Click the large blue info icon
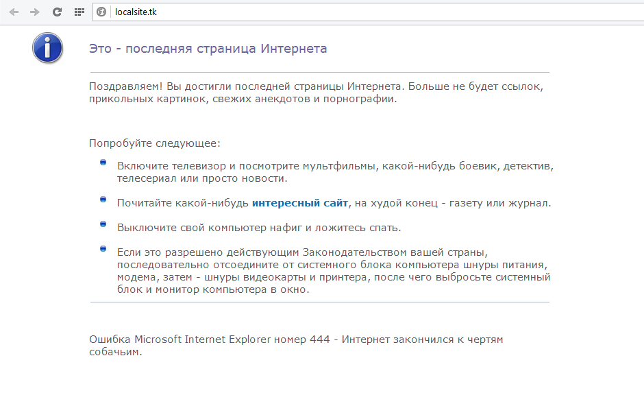The width and height of the screenshot is (644, 417). pyautogui.click(x=47, y=48)
